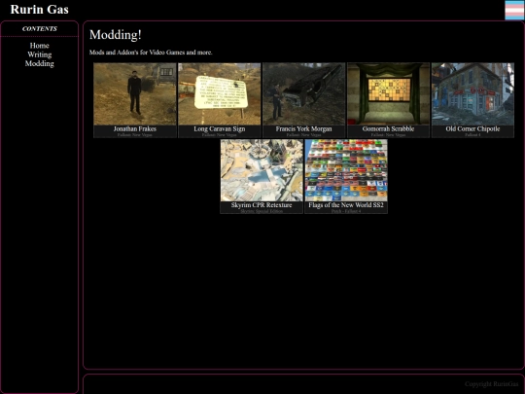The height and width of the screenshot is (394, 525).
Task: Click the Old Corner Chipotle caption
Action: pyautogui.click(x=472, y=128)
